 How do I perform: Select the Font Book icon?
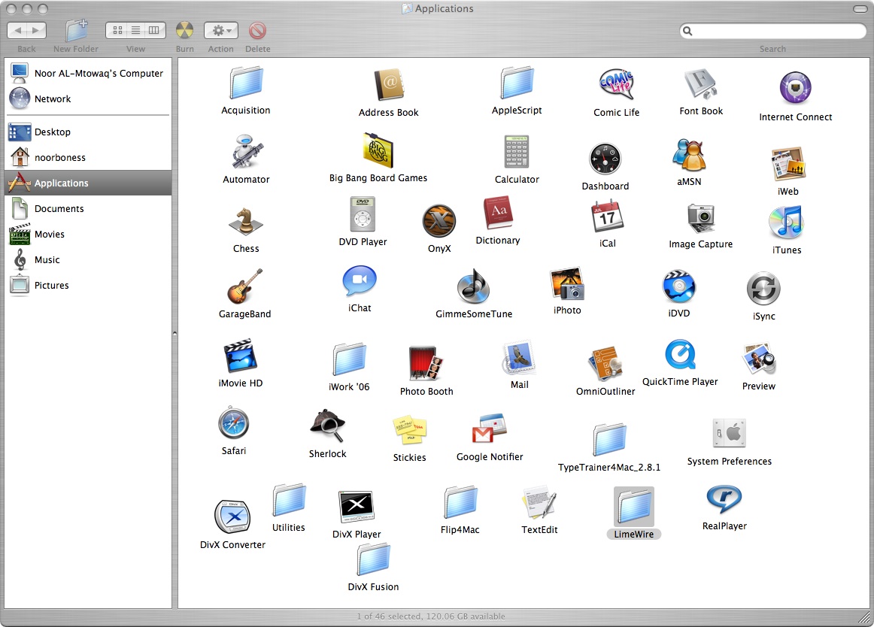coord(701,84)
